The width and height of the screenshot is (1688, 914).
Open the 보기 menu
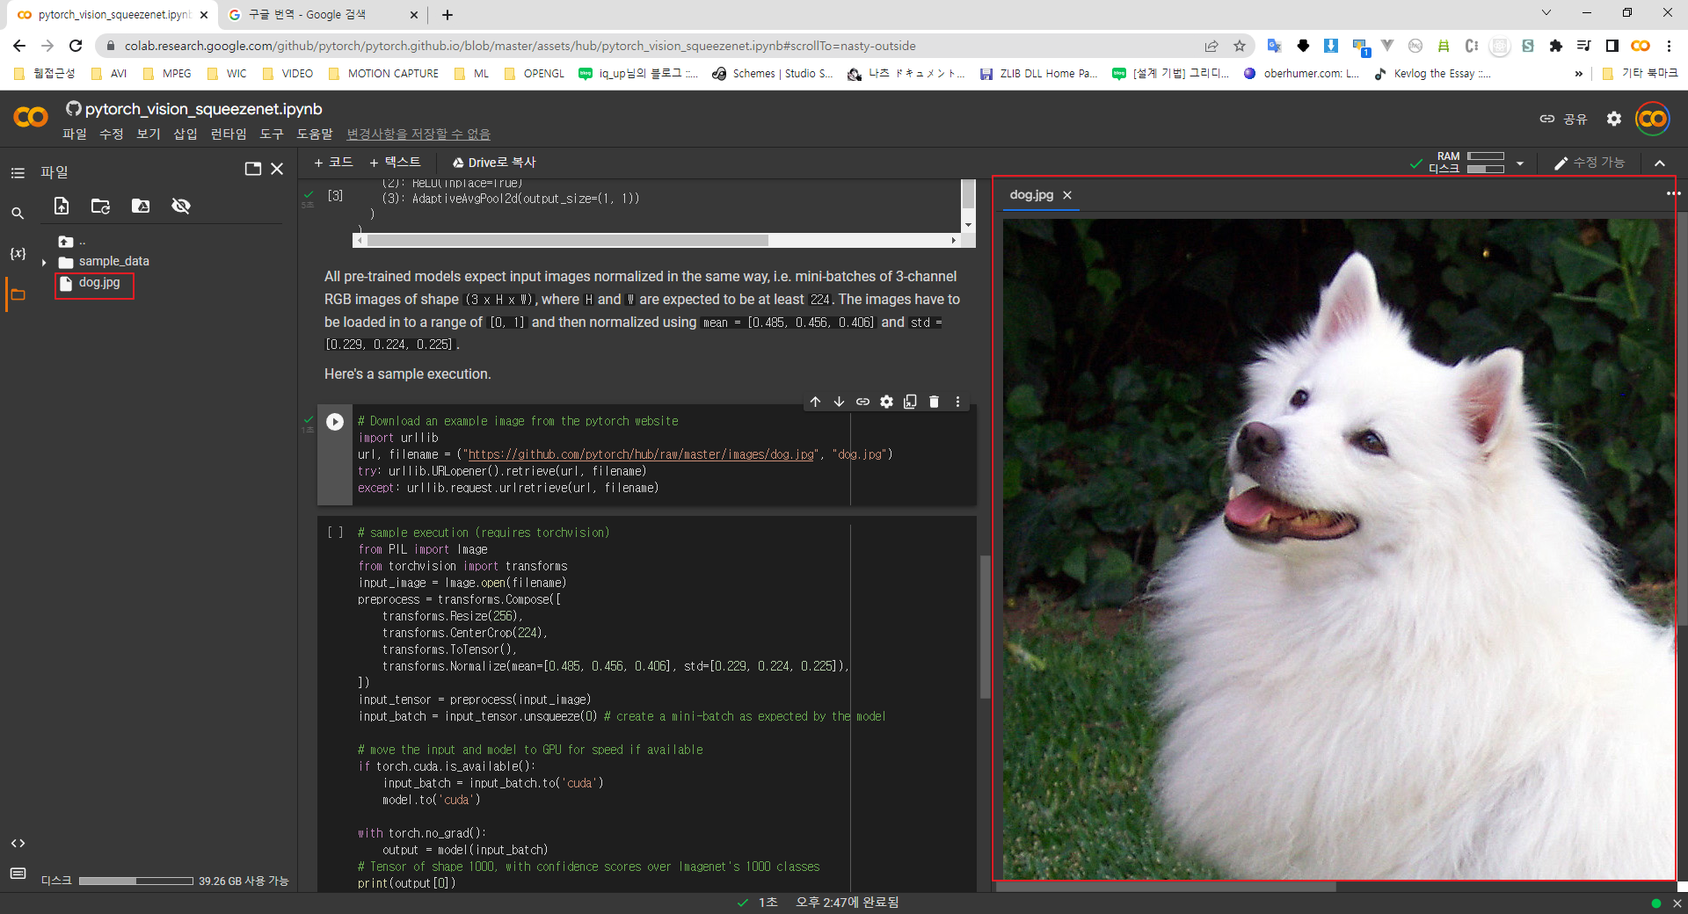149,134
